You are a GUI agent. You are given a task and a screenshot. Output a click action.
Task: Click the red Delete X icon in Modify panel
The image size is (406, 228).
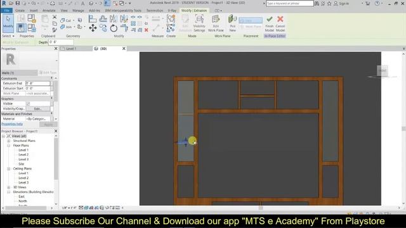point(147,30)
